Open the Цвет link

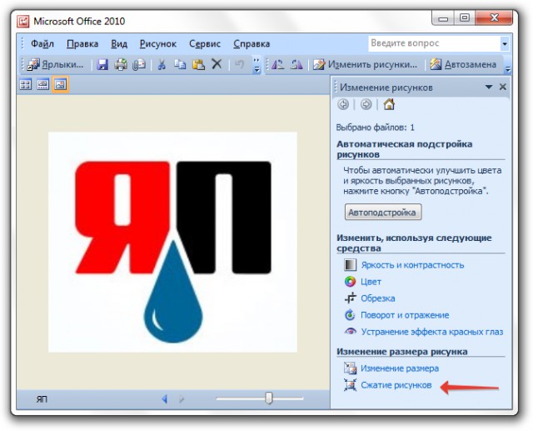(x=371, y=282)
